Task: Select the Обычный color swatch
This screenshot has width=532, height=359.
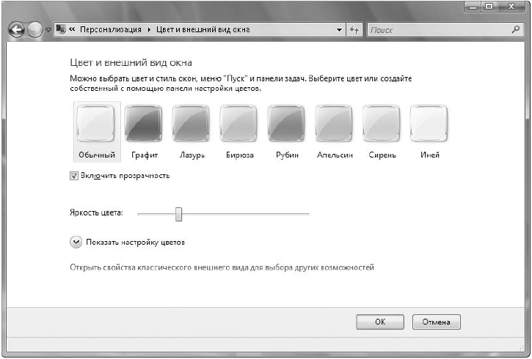Action: 95,123
